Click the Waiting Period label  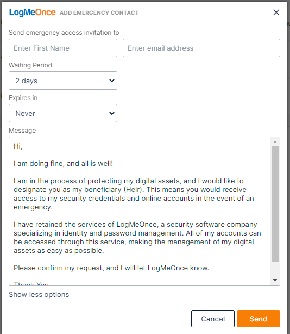(x=30, y=65)
